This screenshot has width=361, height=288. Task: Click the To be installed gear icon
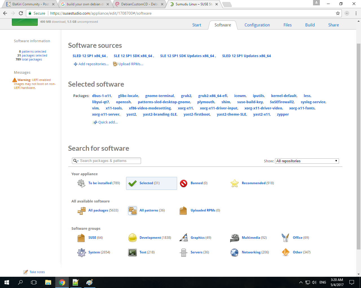point(81,183)
